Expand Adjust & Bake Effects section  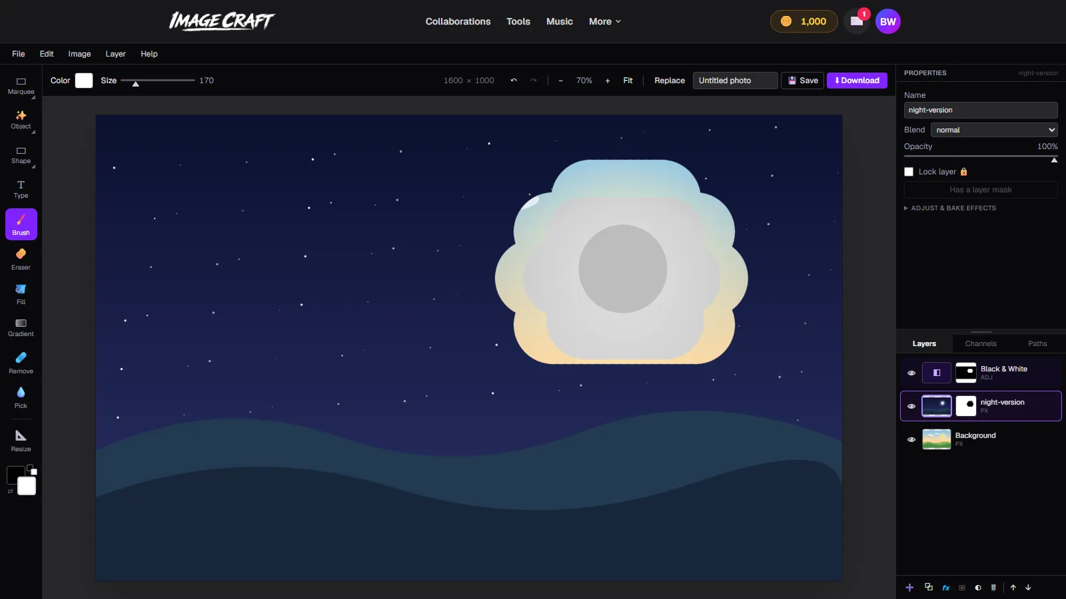950,208
